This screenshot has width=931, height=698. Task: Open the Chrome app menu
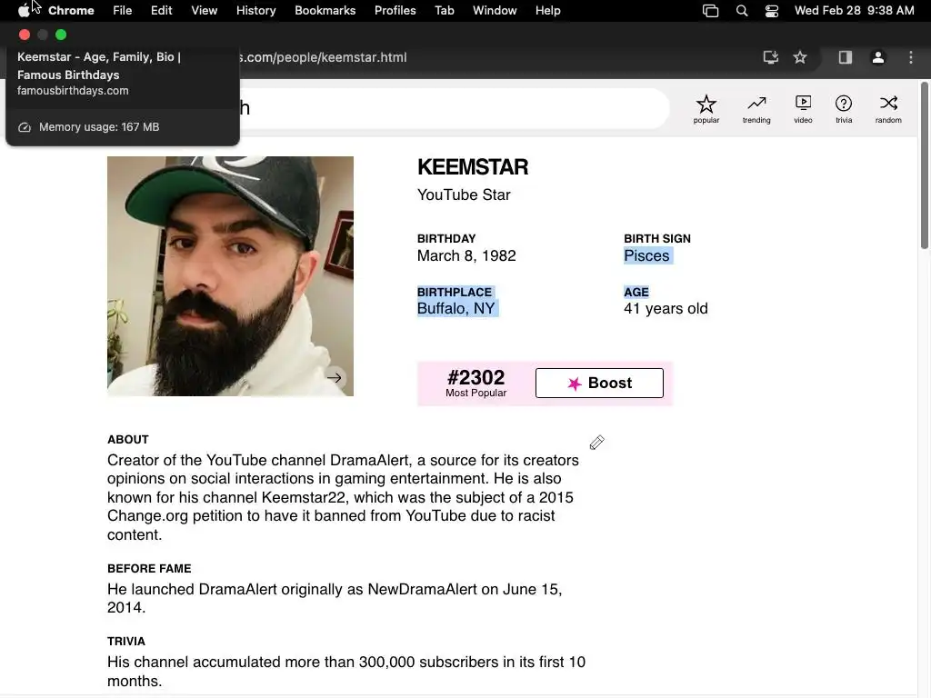(71, 11)
